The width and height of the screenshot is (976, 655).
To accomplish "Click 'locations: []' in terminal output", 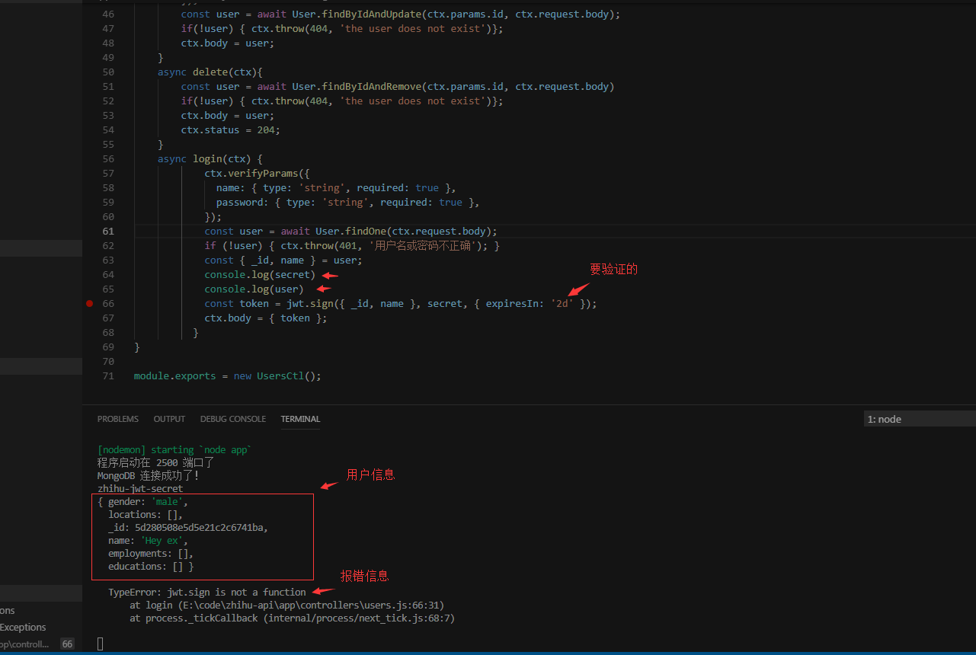I will point(145,515).
